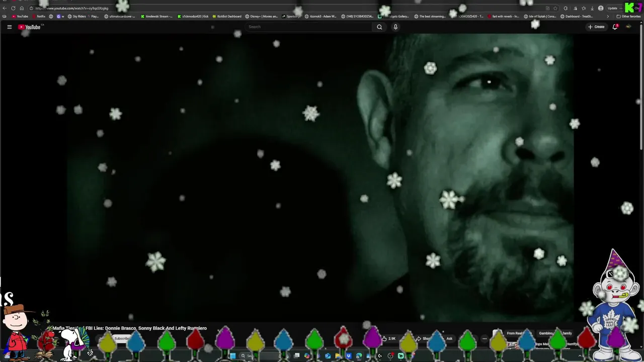Open the Other favorites folder
Screen dimensions: 644x362
628,17
